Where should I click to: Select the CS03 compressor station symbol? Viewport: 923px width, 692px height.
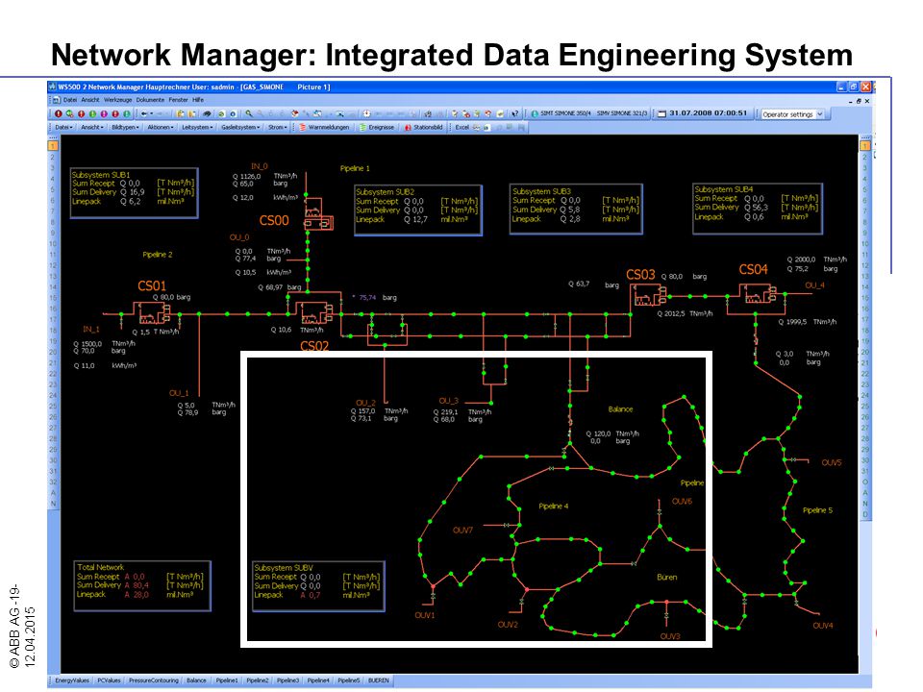point(649,295)
